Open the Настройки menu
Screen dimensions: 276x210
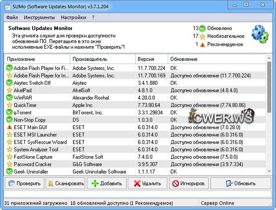[x=73, y=17]
